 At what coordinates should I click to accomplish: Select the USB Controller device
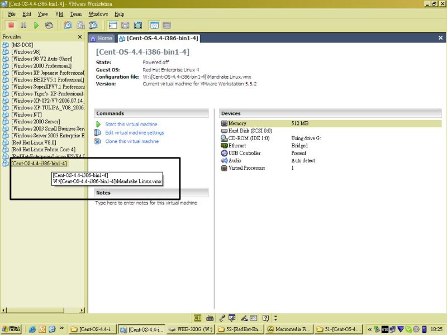click(x=331, y=153)
